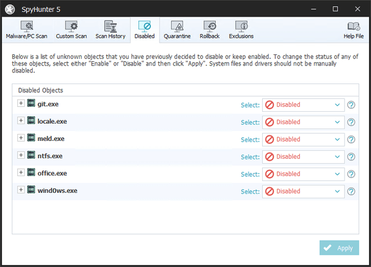Click the help icon for git.exe

pos(351,105)
